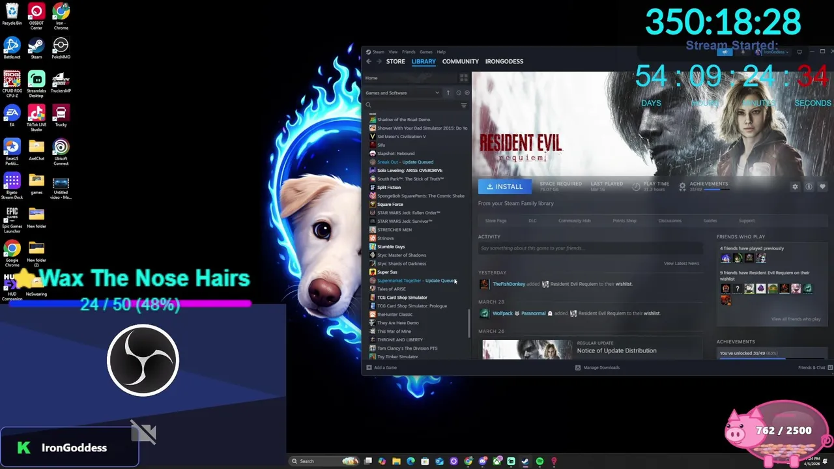Open the game settings gear icon
Image resolution: width=834 pixels, height=469 pixels.
coord(795,187)
